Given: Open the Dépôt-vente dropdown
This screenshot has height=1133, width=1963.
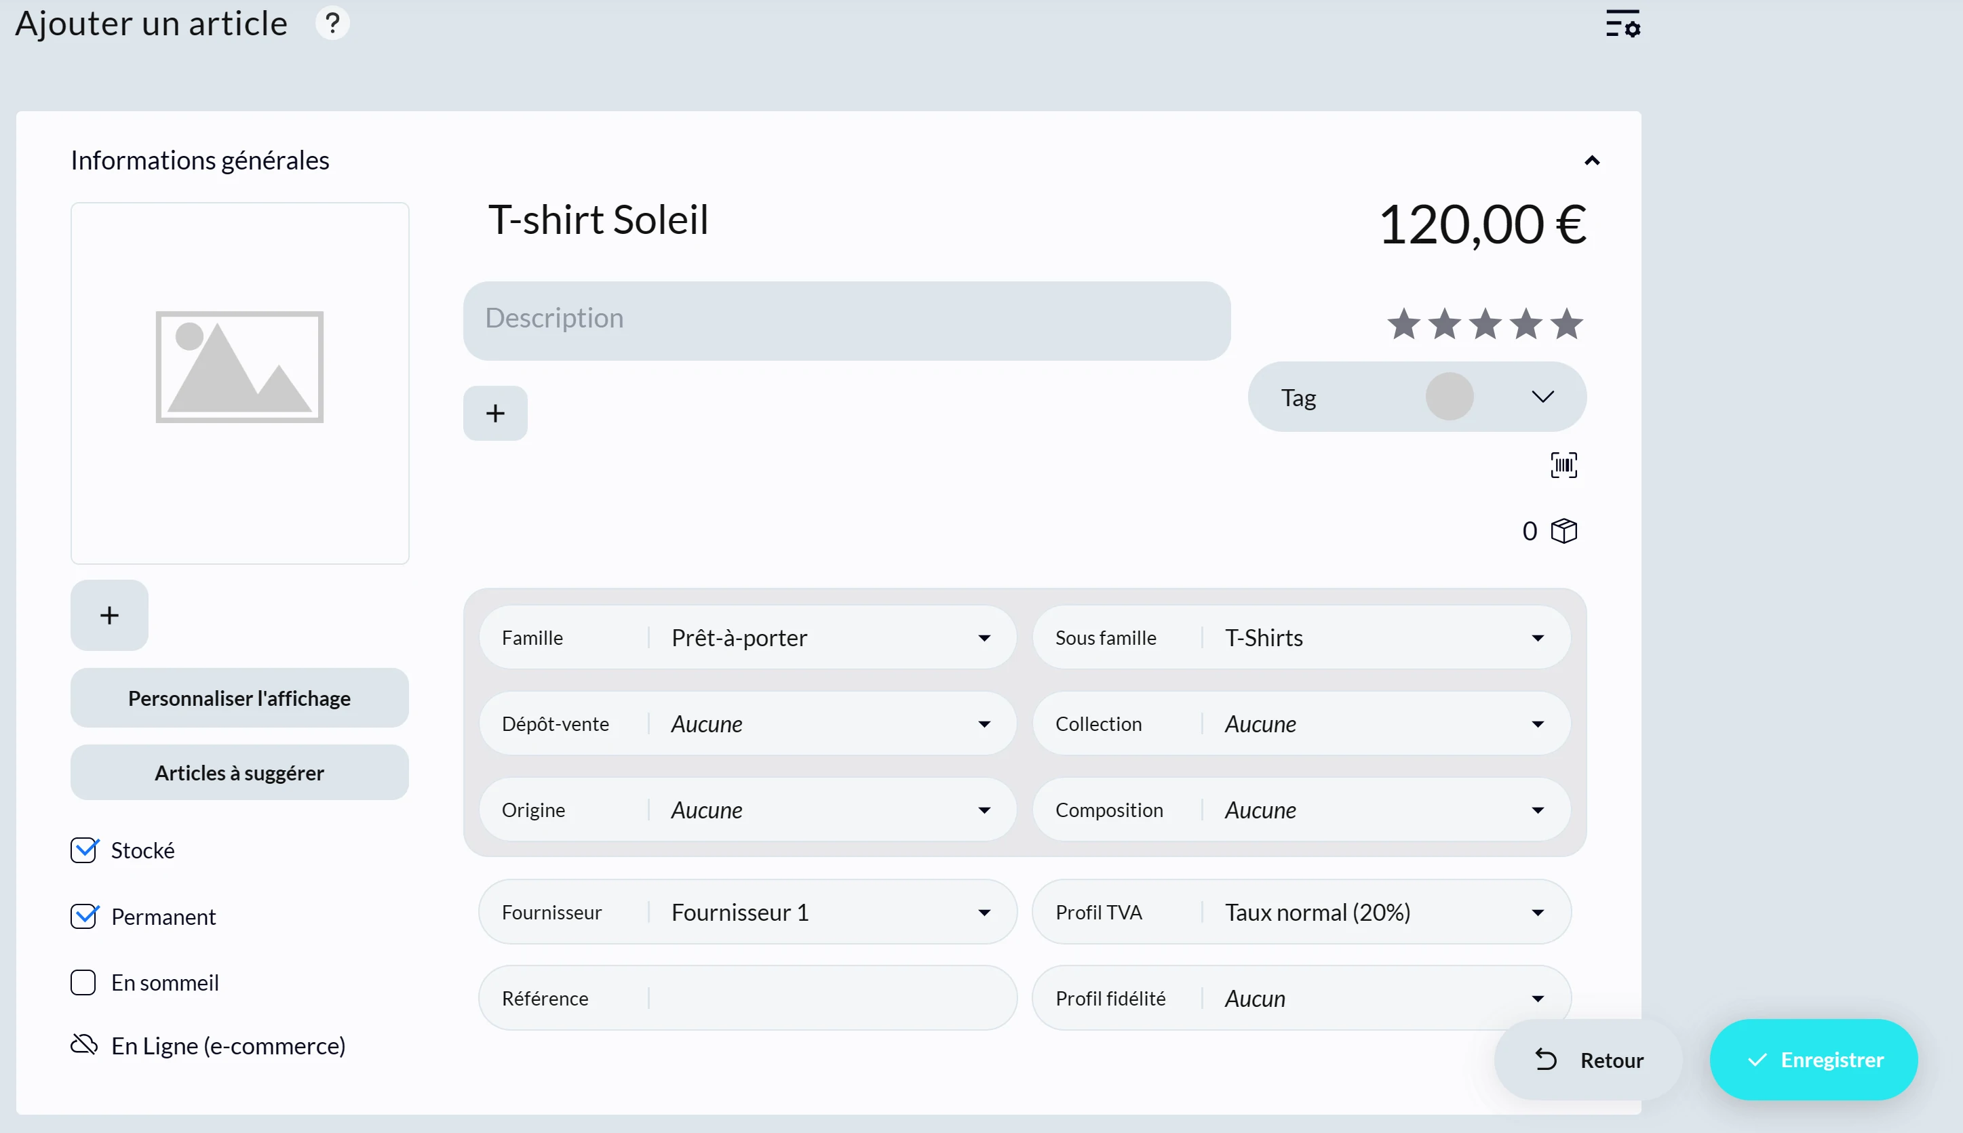Looking at the screenshot, I should click(x=747, y=724).
